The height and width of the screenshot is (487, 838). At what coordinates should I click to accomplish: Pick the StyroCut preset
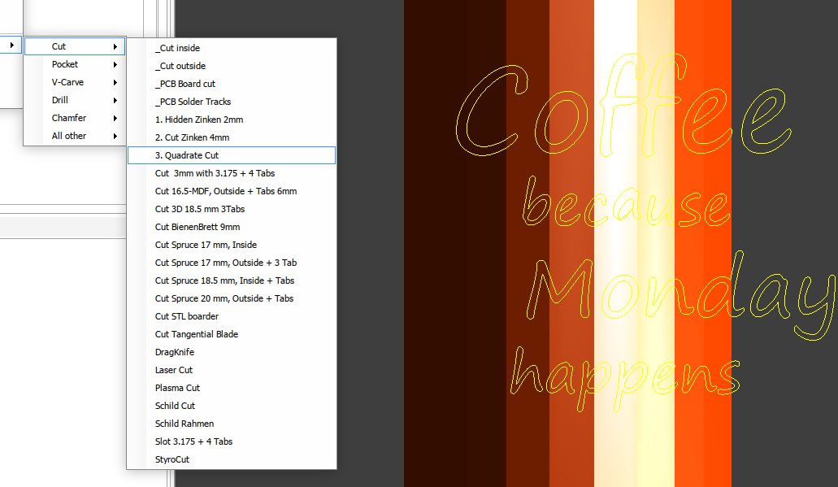232,459
